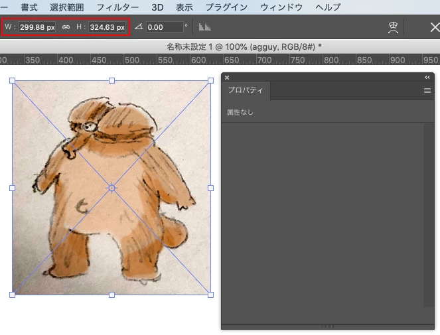Click the H height input field
Viewport: 440px width, 335px height.
click(108, 27)
